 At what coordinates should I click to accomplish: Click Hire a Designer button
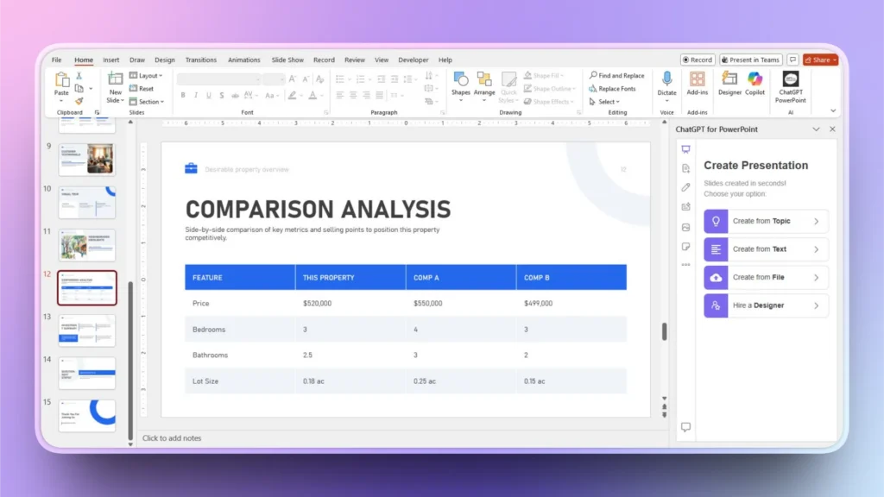tap(765, 305)
